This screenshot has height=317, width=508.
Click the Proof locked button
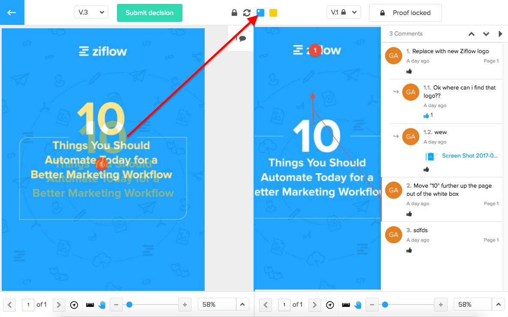pyautogui.click(x=405, y=13)
